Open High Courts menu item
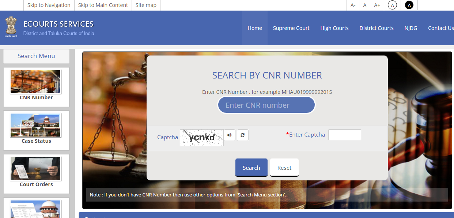Viewport: 454px width, 218px height. [x=334, y=28]
